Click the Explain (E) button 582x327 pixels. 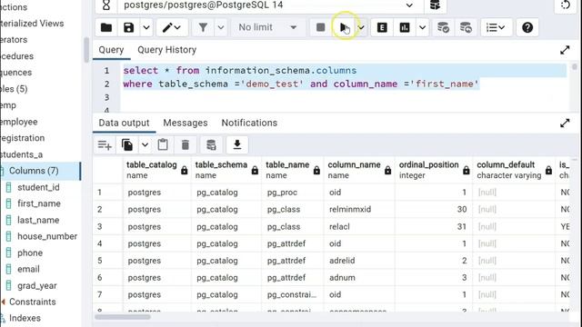click(x=382, y=27)
